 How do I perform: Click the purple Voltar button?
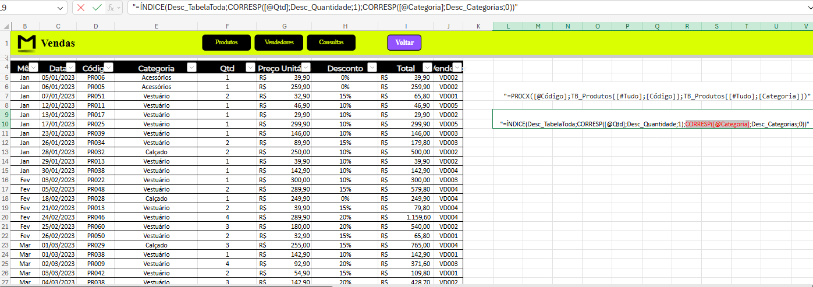[404, 42]
